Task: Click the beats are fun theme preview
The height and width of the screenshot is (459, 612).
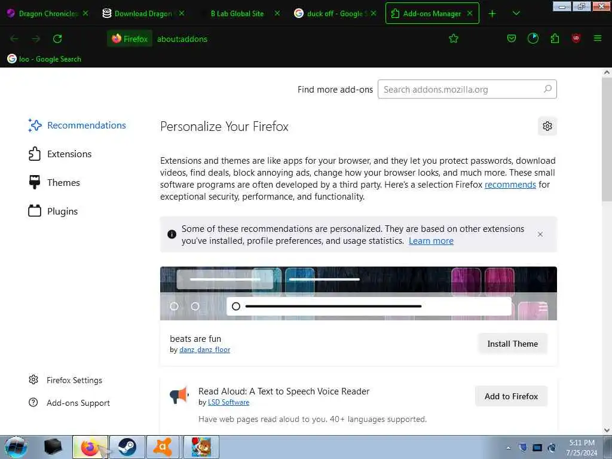Action: pos(359,293)
